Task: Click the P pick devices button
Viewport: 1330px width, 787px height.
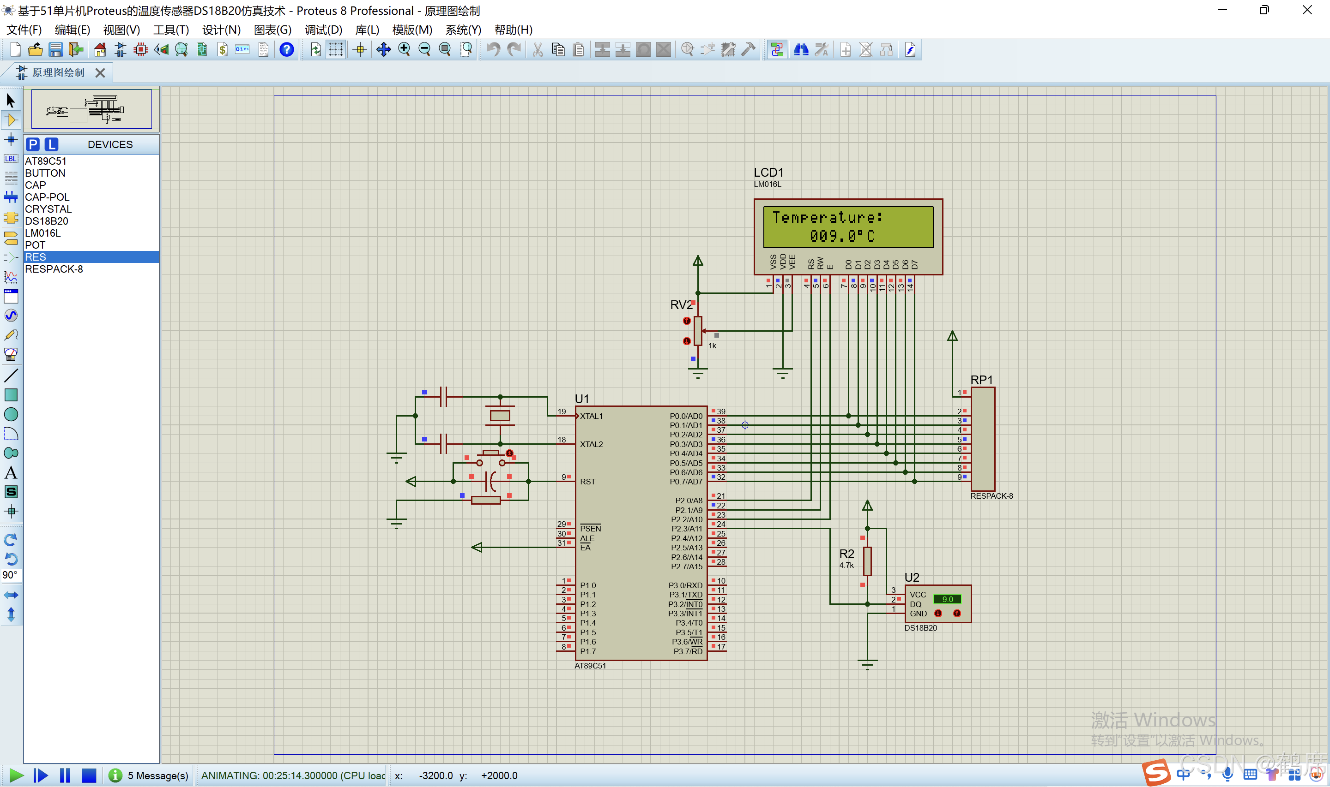Action: tap(33, 144)
